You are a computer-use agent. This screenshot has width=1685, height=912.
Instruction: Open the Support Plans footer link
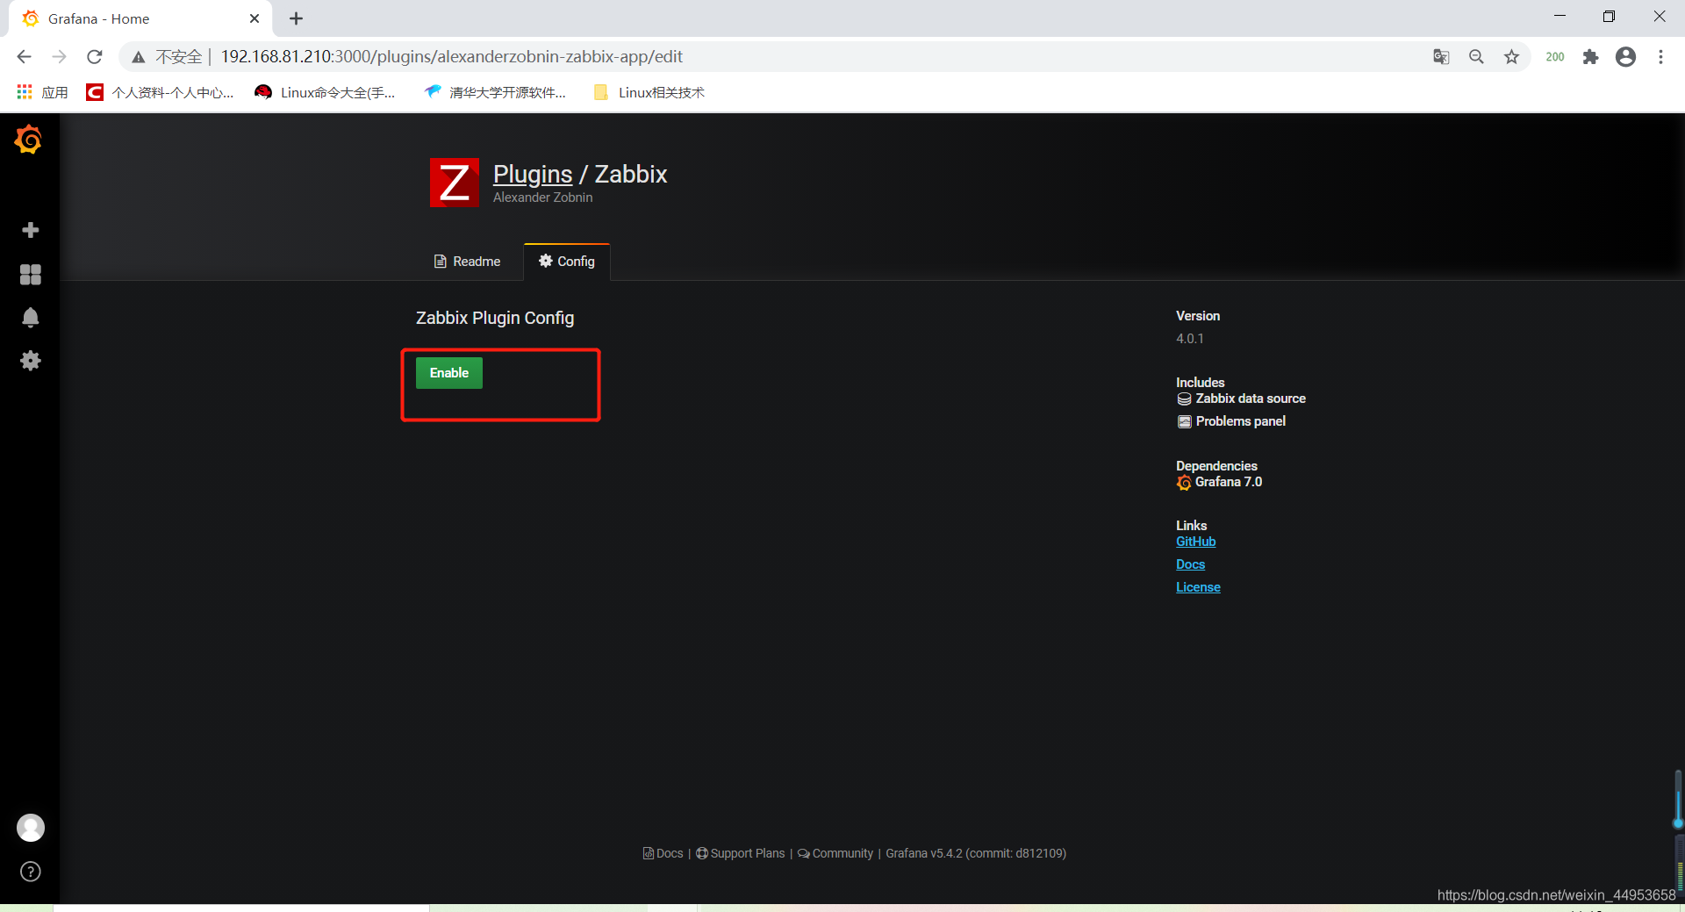[741, 853]
